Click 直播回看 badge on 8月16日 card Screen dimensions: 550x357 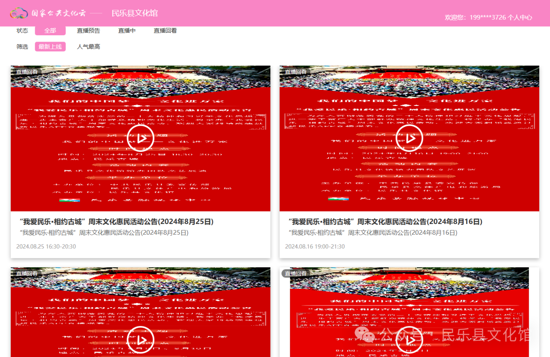point(296,72)
